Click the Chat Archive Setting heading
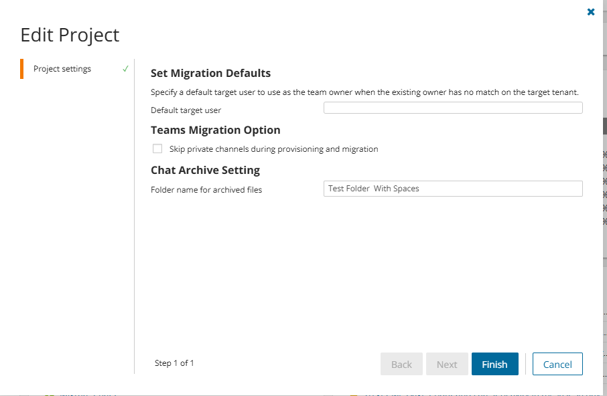The image size is (607, 396). [x=205, y=170]
